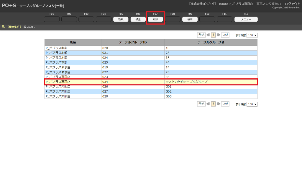The height and width of the screenshot is (183, 302).
Task: Select page 1 in the top pagination
Action: point(213,35)
